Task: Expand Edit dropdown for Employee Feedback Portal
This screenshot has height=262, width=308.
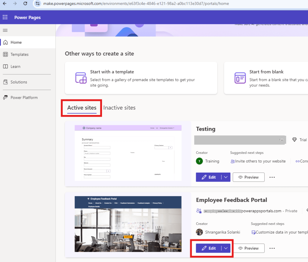Action: tap(226, 248)
